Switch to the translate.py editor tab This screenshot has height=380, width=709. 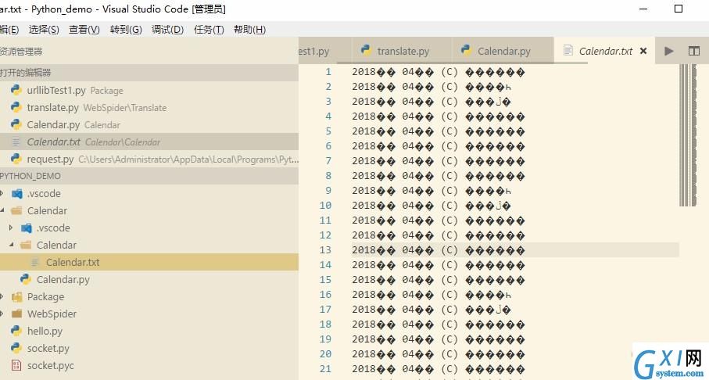point(402,51)
